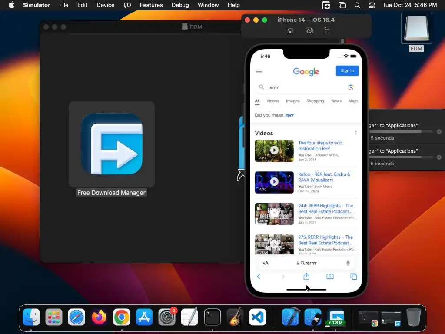Open GarageBand from the dock
This screenshot has height=334, width=445.
[x=235, y=317]
